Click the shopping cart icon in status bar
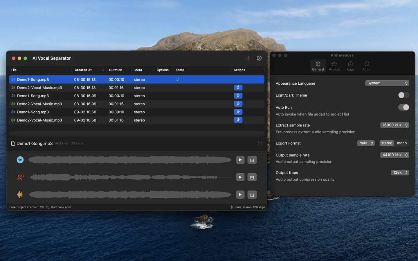This screenshot has width=418, height=261. coord(48,207)
